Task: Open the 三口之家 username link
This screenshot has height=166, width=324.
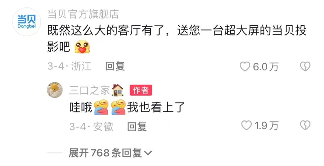Action: pyautogui.click(x=89, y=91)
